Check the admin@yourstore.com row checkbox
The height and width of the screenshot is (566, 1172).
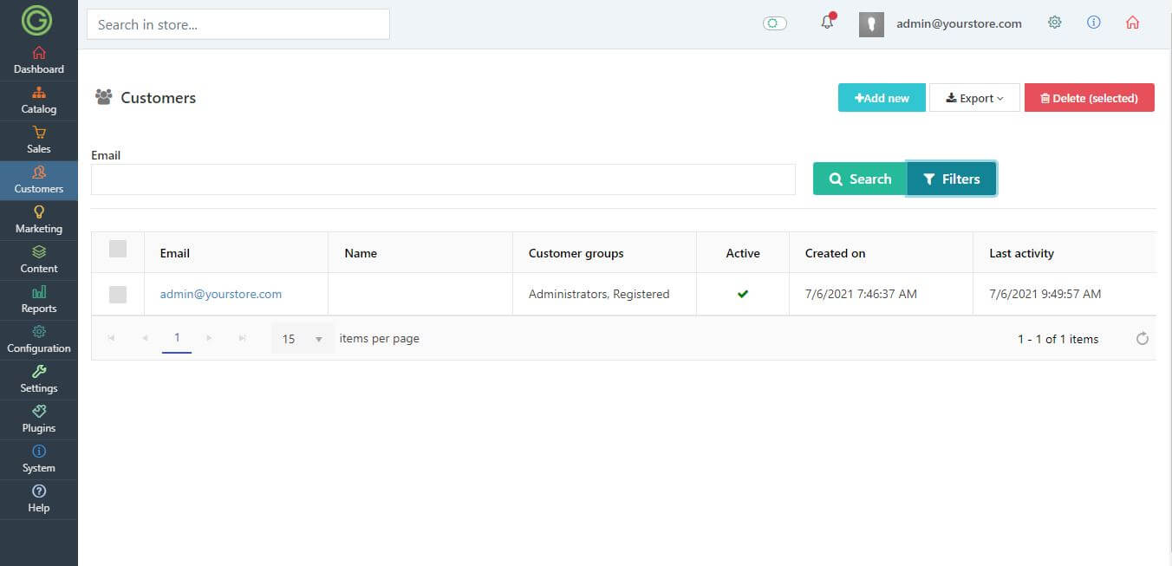[x=118, y=295]
